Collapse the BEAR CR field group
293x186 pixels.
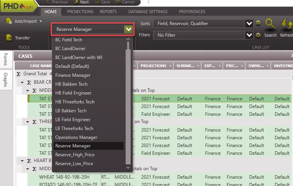[23, 82]
